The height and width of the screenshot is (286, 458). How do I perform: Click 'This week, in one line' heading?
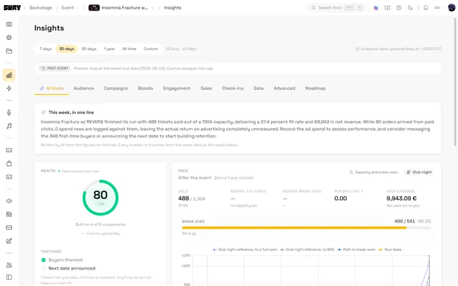tap(71, 112)
